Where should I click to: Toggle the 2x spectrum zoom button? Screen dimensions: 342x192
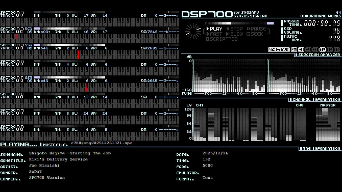[294, 50]
